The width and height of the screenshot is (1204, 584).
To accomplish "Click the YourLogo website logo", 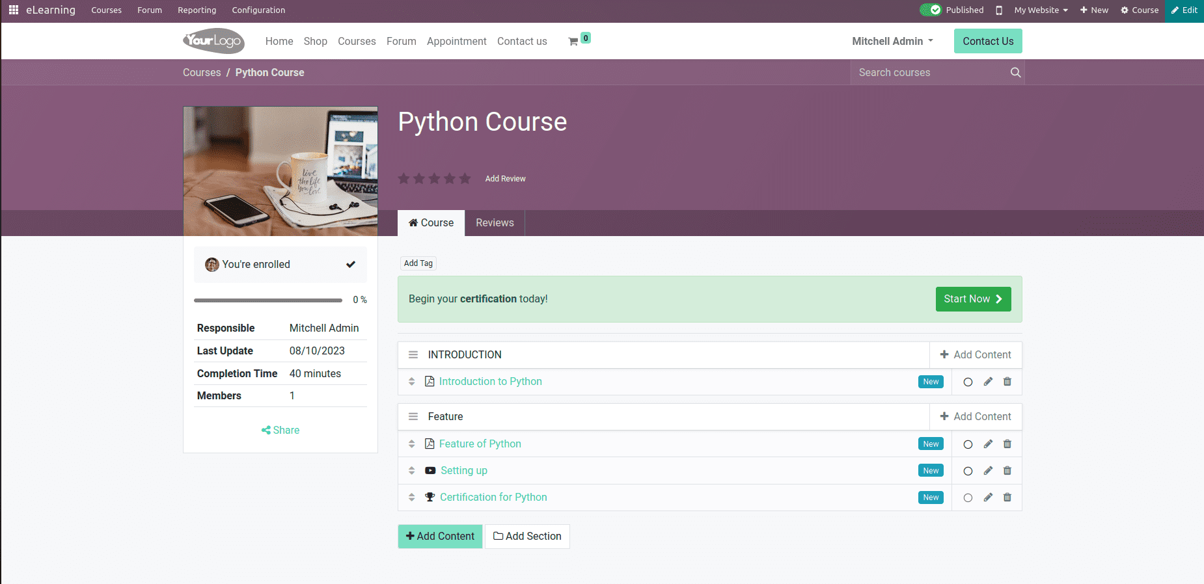I will click(x=213, y=41).
